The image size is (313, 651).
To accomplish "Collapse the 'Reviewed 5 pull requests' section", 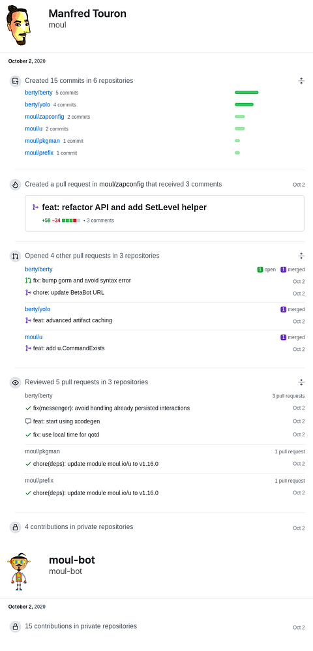I will [301, 382].
